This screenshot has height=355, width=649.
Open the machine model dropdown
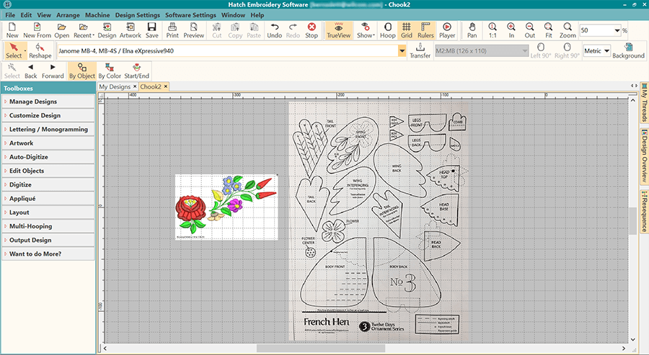tap(402, 52)
